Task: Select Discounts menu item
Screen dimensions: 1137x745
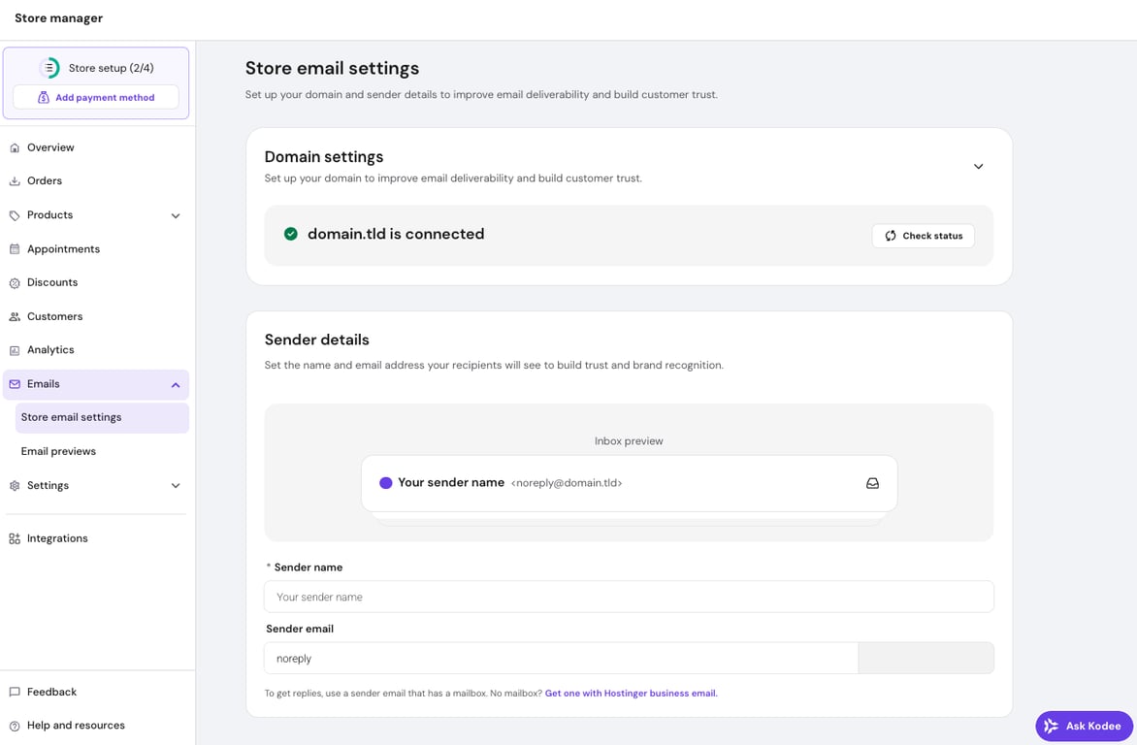Action: point(96,283)
